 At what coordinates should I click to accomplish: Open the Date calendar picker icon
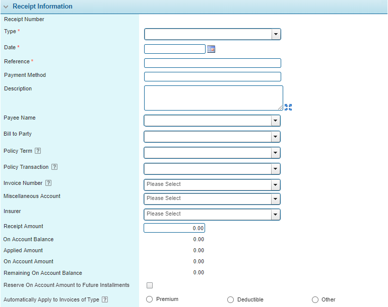(x=211, y=49)
